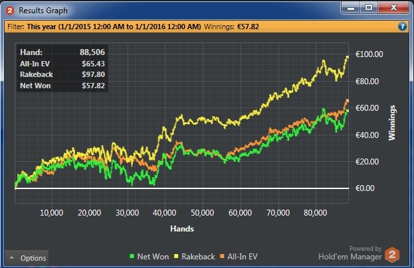Click the 20,000 hands axis label
Viewport: 414px width, 268px height.
tap(89, 213)
